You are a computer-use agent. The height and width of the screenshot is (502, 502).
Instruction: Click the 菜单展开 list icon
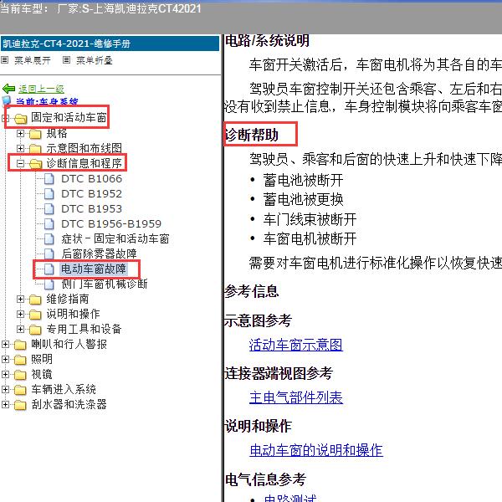(5, 60)
